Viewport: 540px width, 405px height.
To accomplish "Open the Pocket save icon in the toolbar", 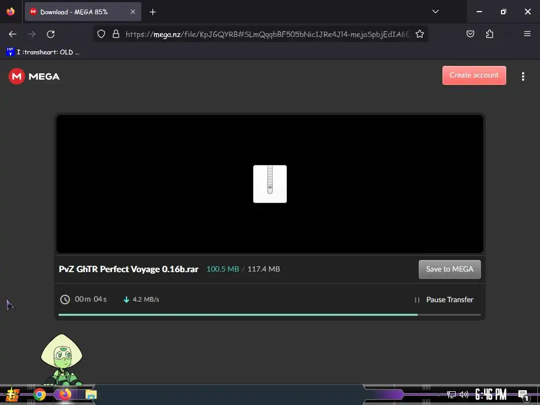I will coord(470,34).
